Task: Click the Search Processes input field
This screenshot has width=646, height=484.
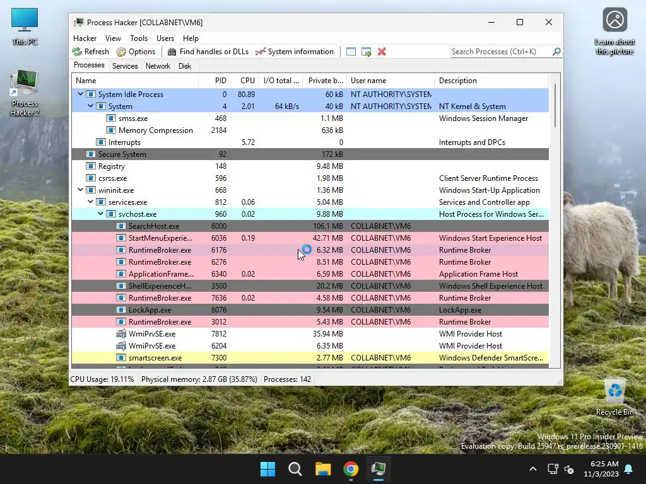Action: (500, 52)
